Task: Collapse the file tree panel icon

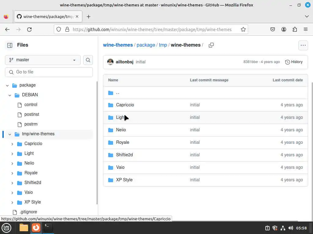Action: (x=9, y=45)
